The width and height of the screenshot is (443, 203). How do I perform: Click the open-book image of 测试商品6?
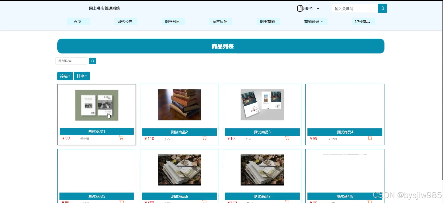click(179, 170)
